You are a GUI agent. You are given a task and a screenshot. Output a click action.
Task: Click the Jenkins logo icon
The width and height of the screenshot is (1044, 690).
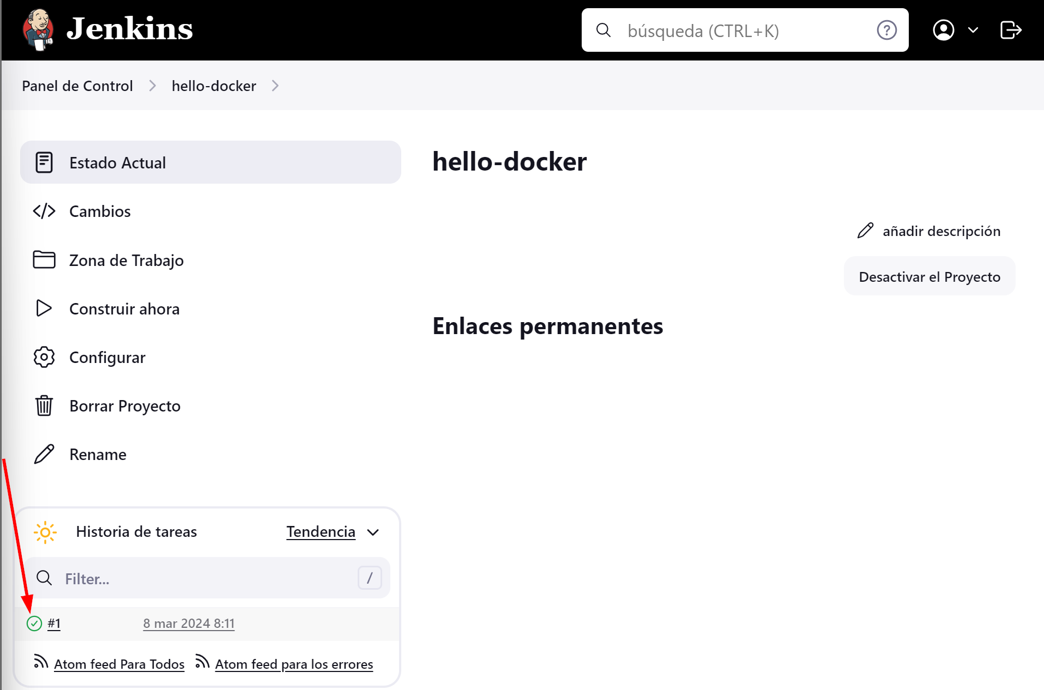pyautogui.click(x=38, y=29)
